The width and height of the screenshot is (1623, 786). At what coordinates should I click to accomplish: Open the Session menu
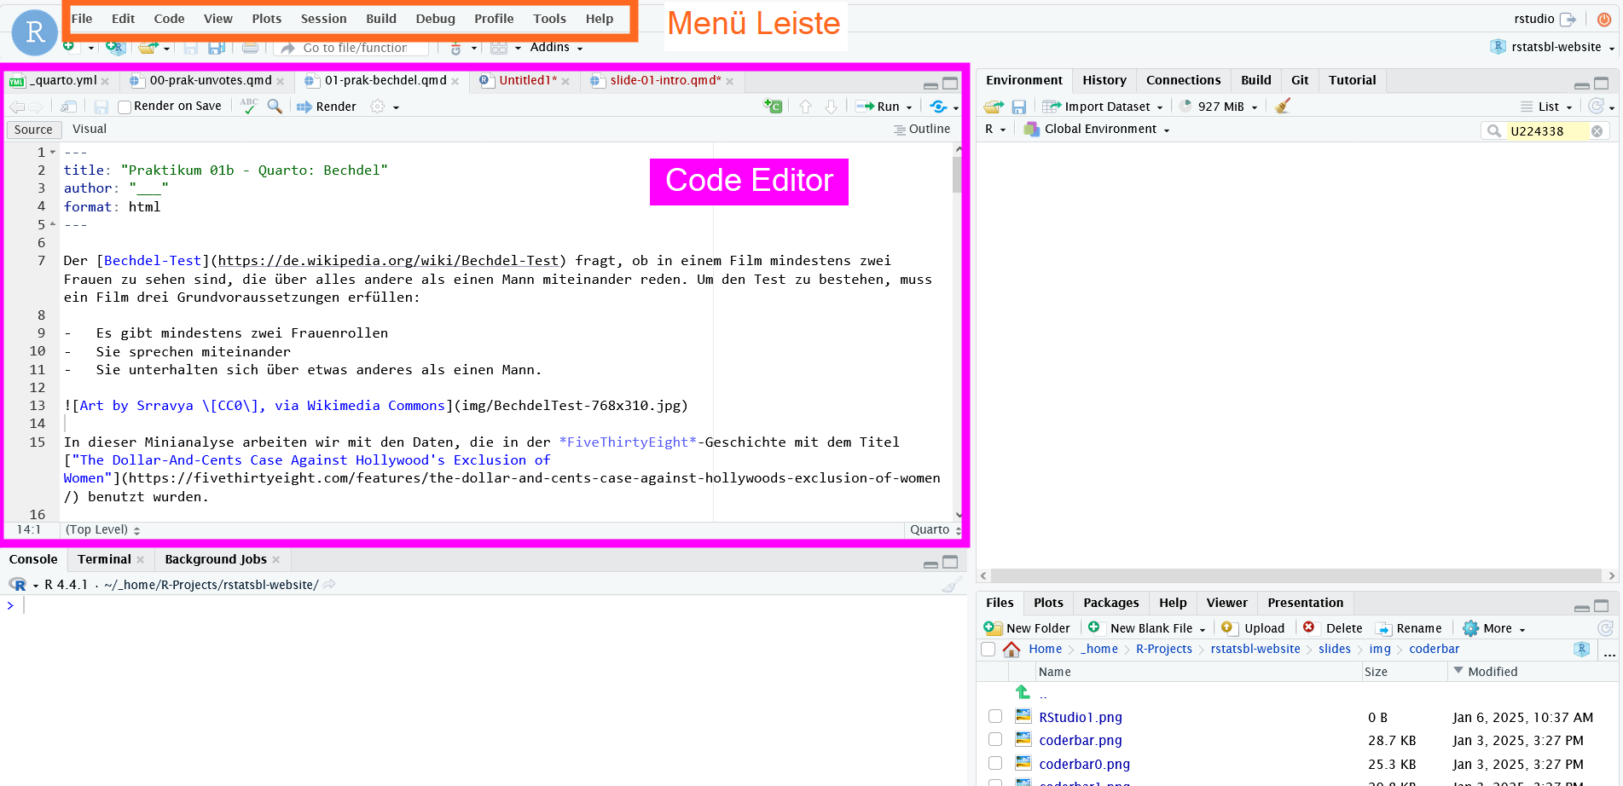[x=323, y=19]
